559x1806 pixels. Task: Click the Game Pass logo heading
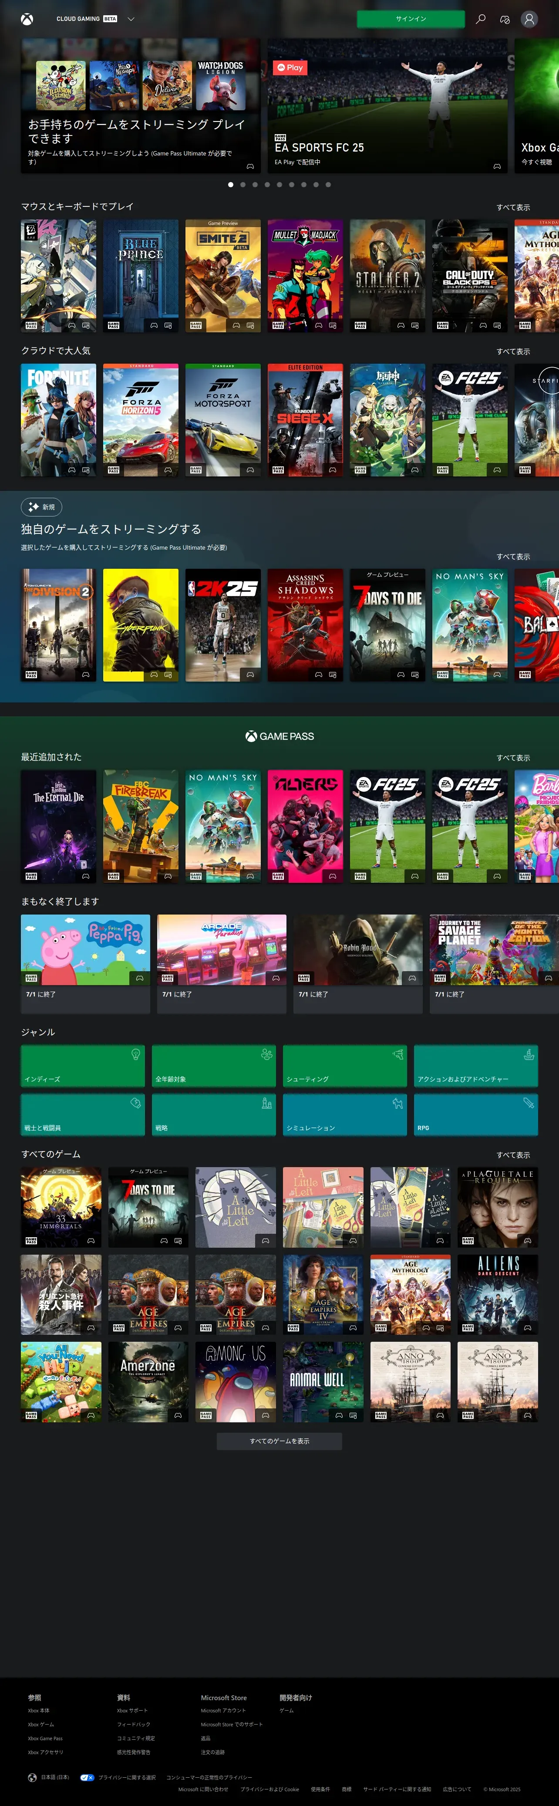[279, 736]
